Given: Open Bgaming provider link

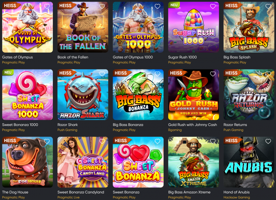Looking at the screenshot, I should (x=175, y=130).
